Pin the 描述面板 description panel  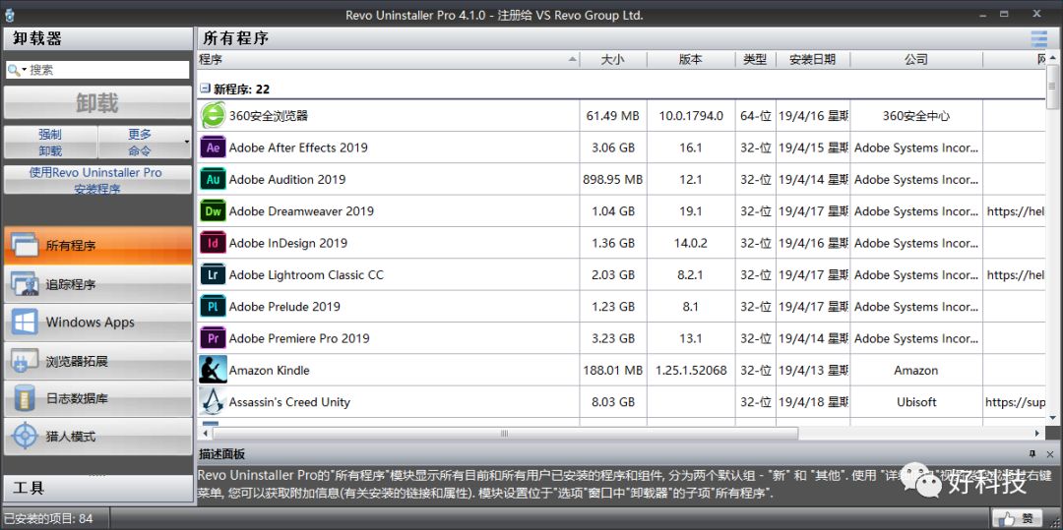click(1032, 453)
